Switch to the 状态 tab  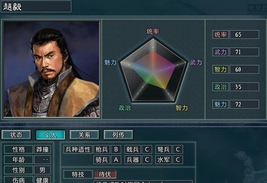coord(16,135)
